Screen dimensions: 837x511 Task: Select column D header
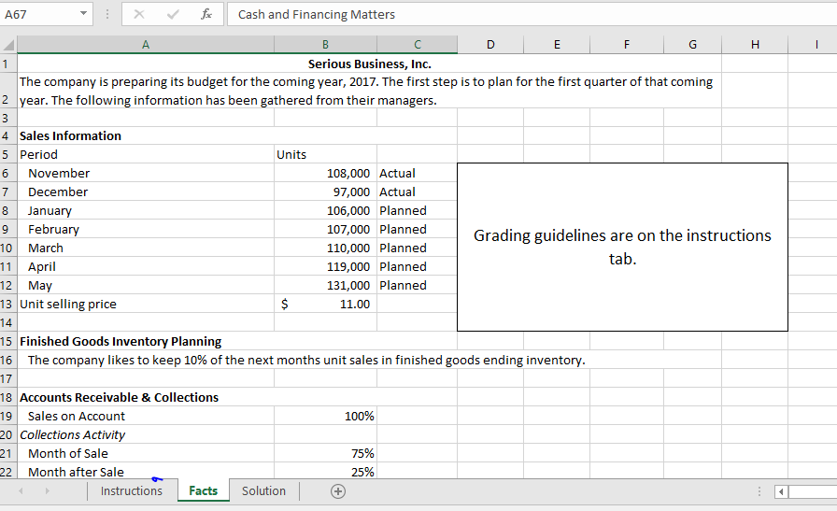pos(490,45)
